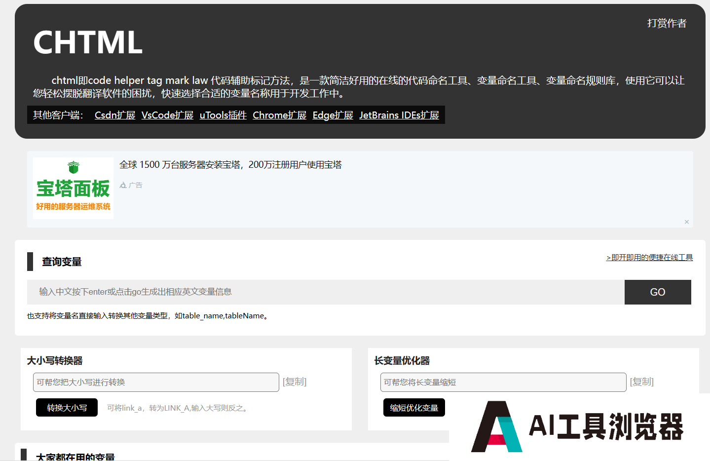Click 复制 beside the long variable field
710x461 pixels.
point(642,382)
